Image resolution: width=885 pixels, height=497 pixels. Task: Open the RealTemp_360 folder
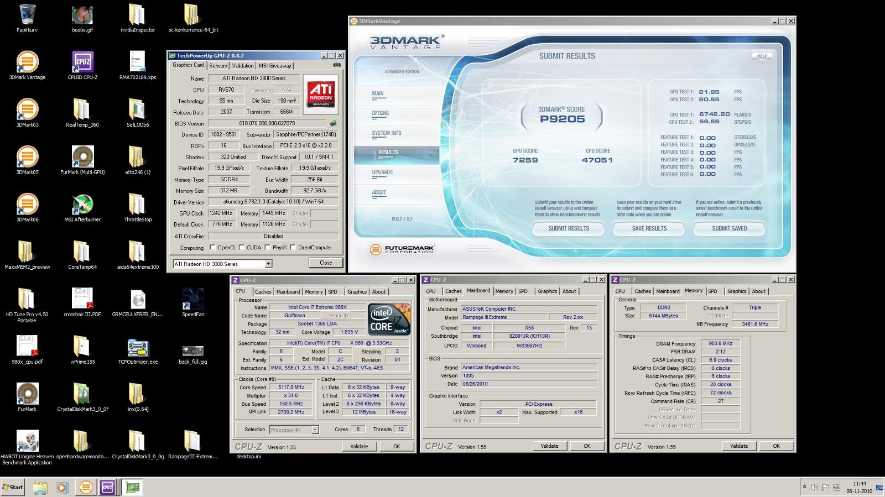pos(82,113)
